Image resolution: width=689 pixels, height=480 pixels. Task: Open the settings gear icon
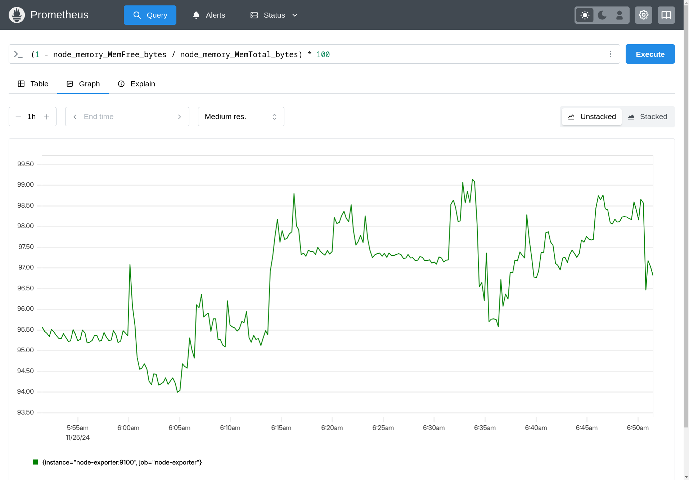(x=644, y=15)
